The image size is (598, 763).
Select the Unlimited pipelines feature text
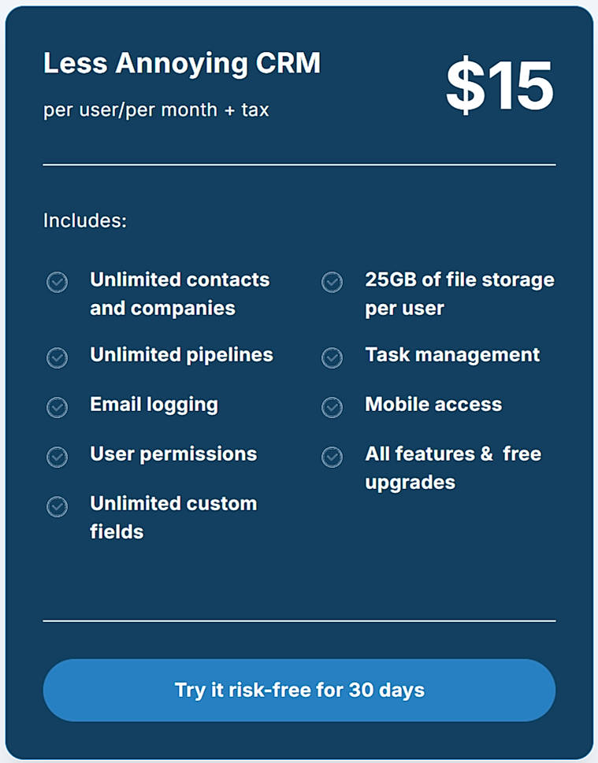tap(181, 355)
